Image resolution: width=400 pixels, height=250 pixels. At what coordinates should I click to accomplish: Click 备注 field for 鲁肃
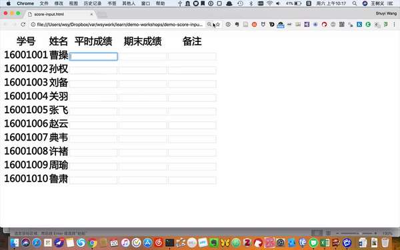point(193,181)
